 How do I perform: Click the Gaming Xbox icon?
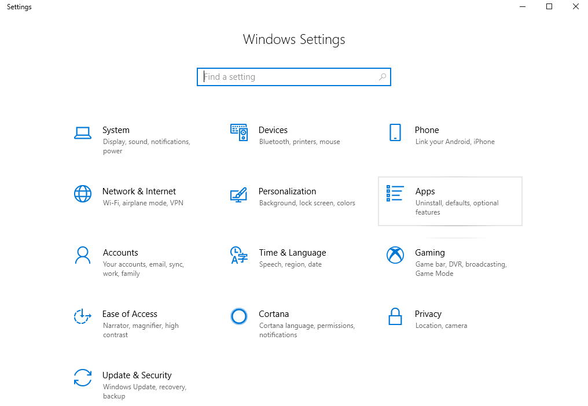[x=395, y=255]
